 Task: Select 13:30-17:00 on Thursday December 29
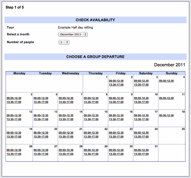point(91,154)
